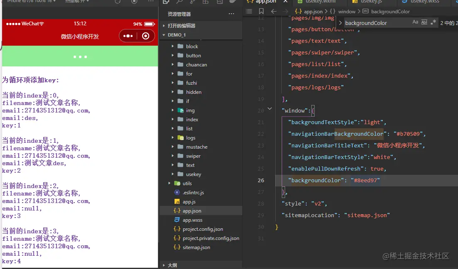Expand the replace field chevron in find widget
Viewport: 458px width, 269px height.
pyautogui.click(x=340, y=23)
